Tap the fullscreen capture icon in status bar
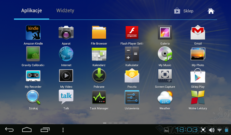Image resolution: width=231 pixels, height=135 pixels. tap(203, 130)
